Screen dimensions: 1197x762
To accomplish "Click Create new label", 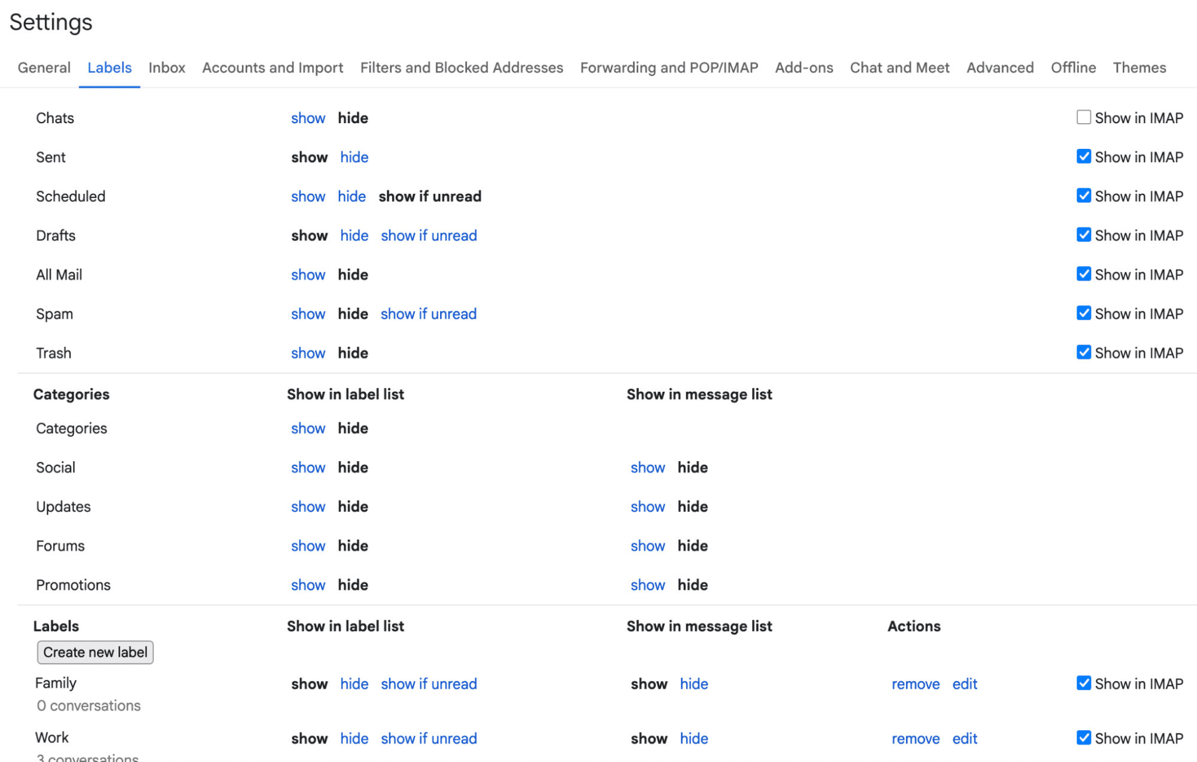I will (x=95, y=652).
